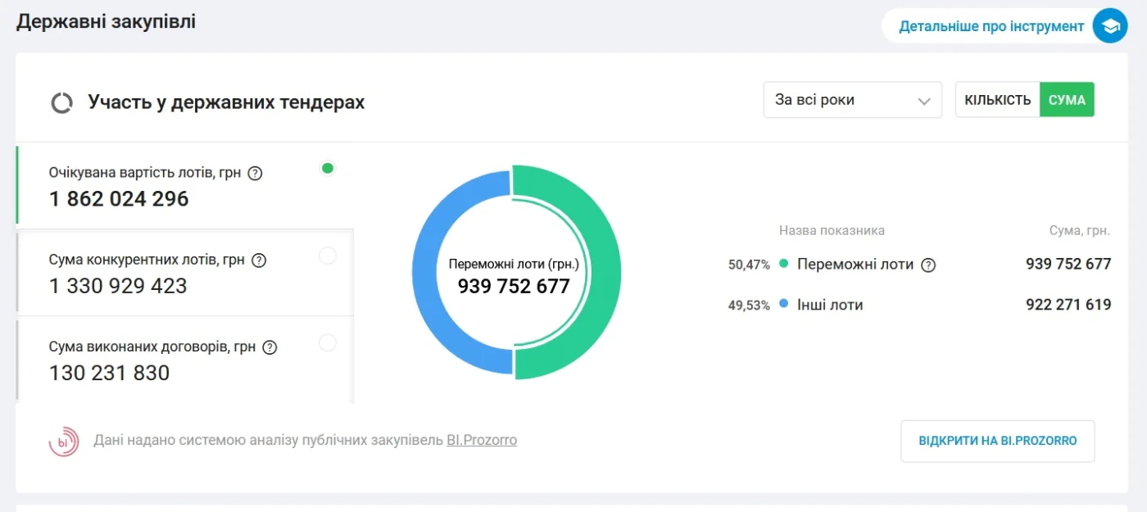The image size is (1147, 512).
Task: Click the red BI.Prozorro logo icon
Action: pos(64,442)
